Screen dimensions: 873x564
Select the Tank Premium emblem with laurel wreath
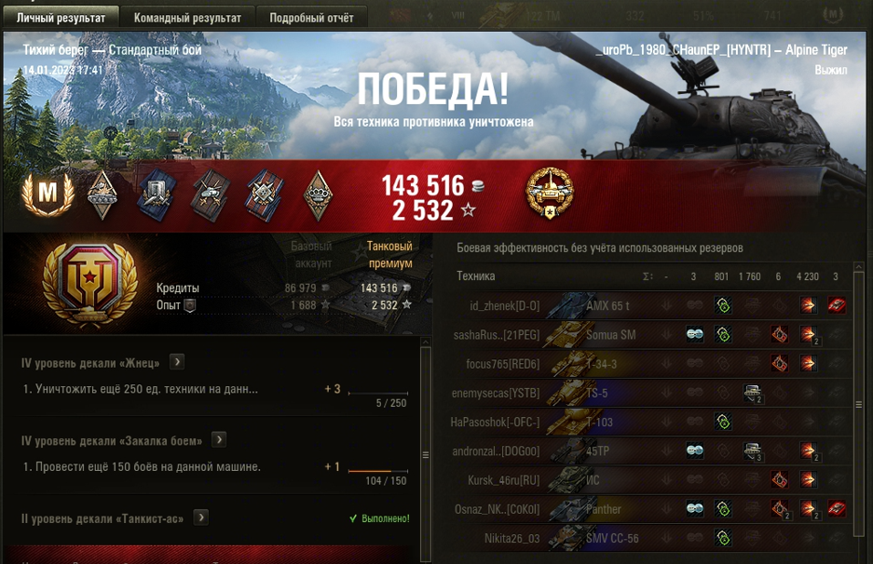point(89,284)
